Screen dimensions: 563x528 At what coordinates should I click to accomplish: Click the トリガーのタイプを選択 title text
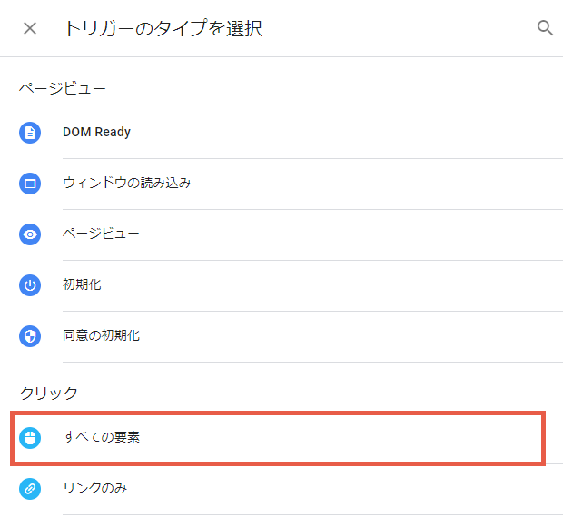pyautogui.click(x=163, y=28)
